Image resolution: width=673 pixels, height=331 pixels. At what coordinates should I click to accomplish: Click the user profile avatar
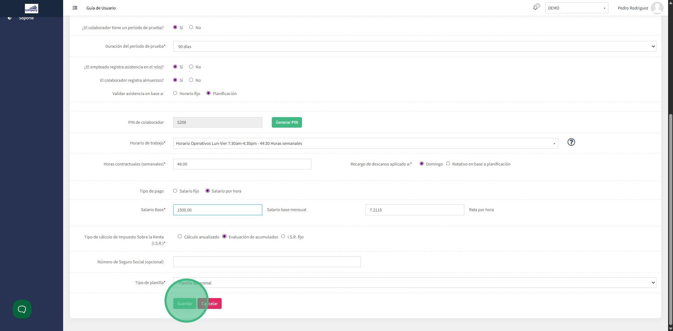[x=657, y=8]
